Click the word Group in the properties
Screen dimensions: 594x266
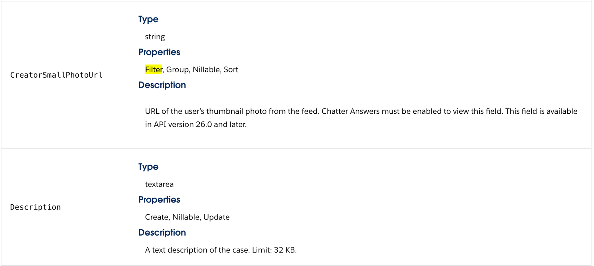pos(177,69)
